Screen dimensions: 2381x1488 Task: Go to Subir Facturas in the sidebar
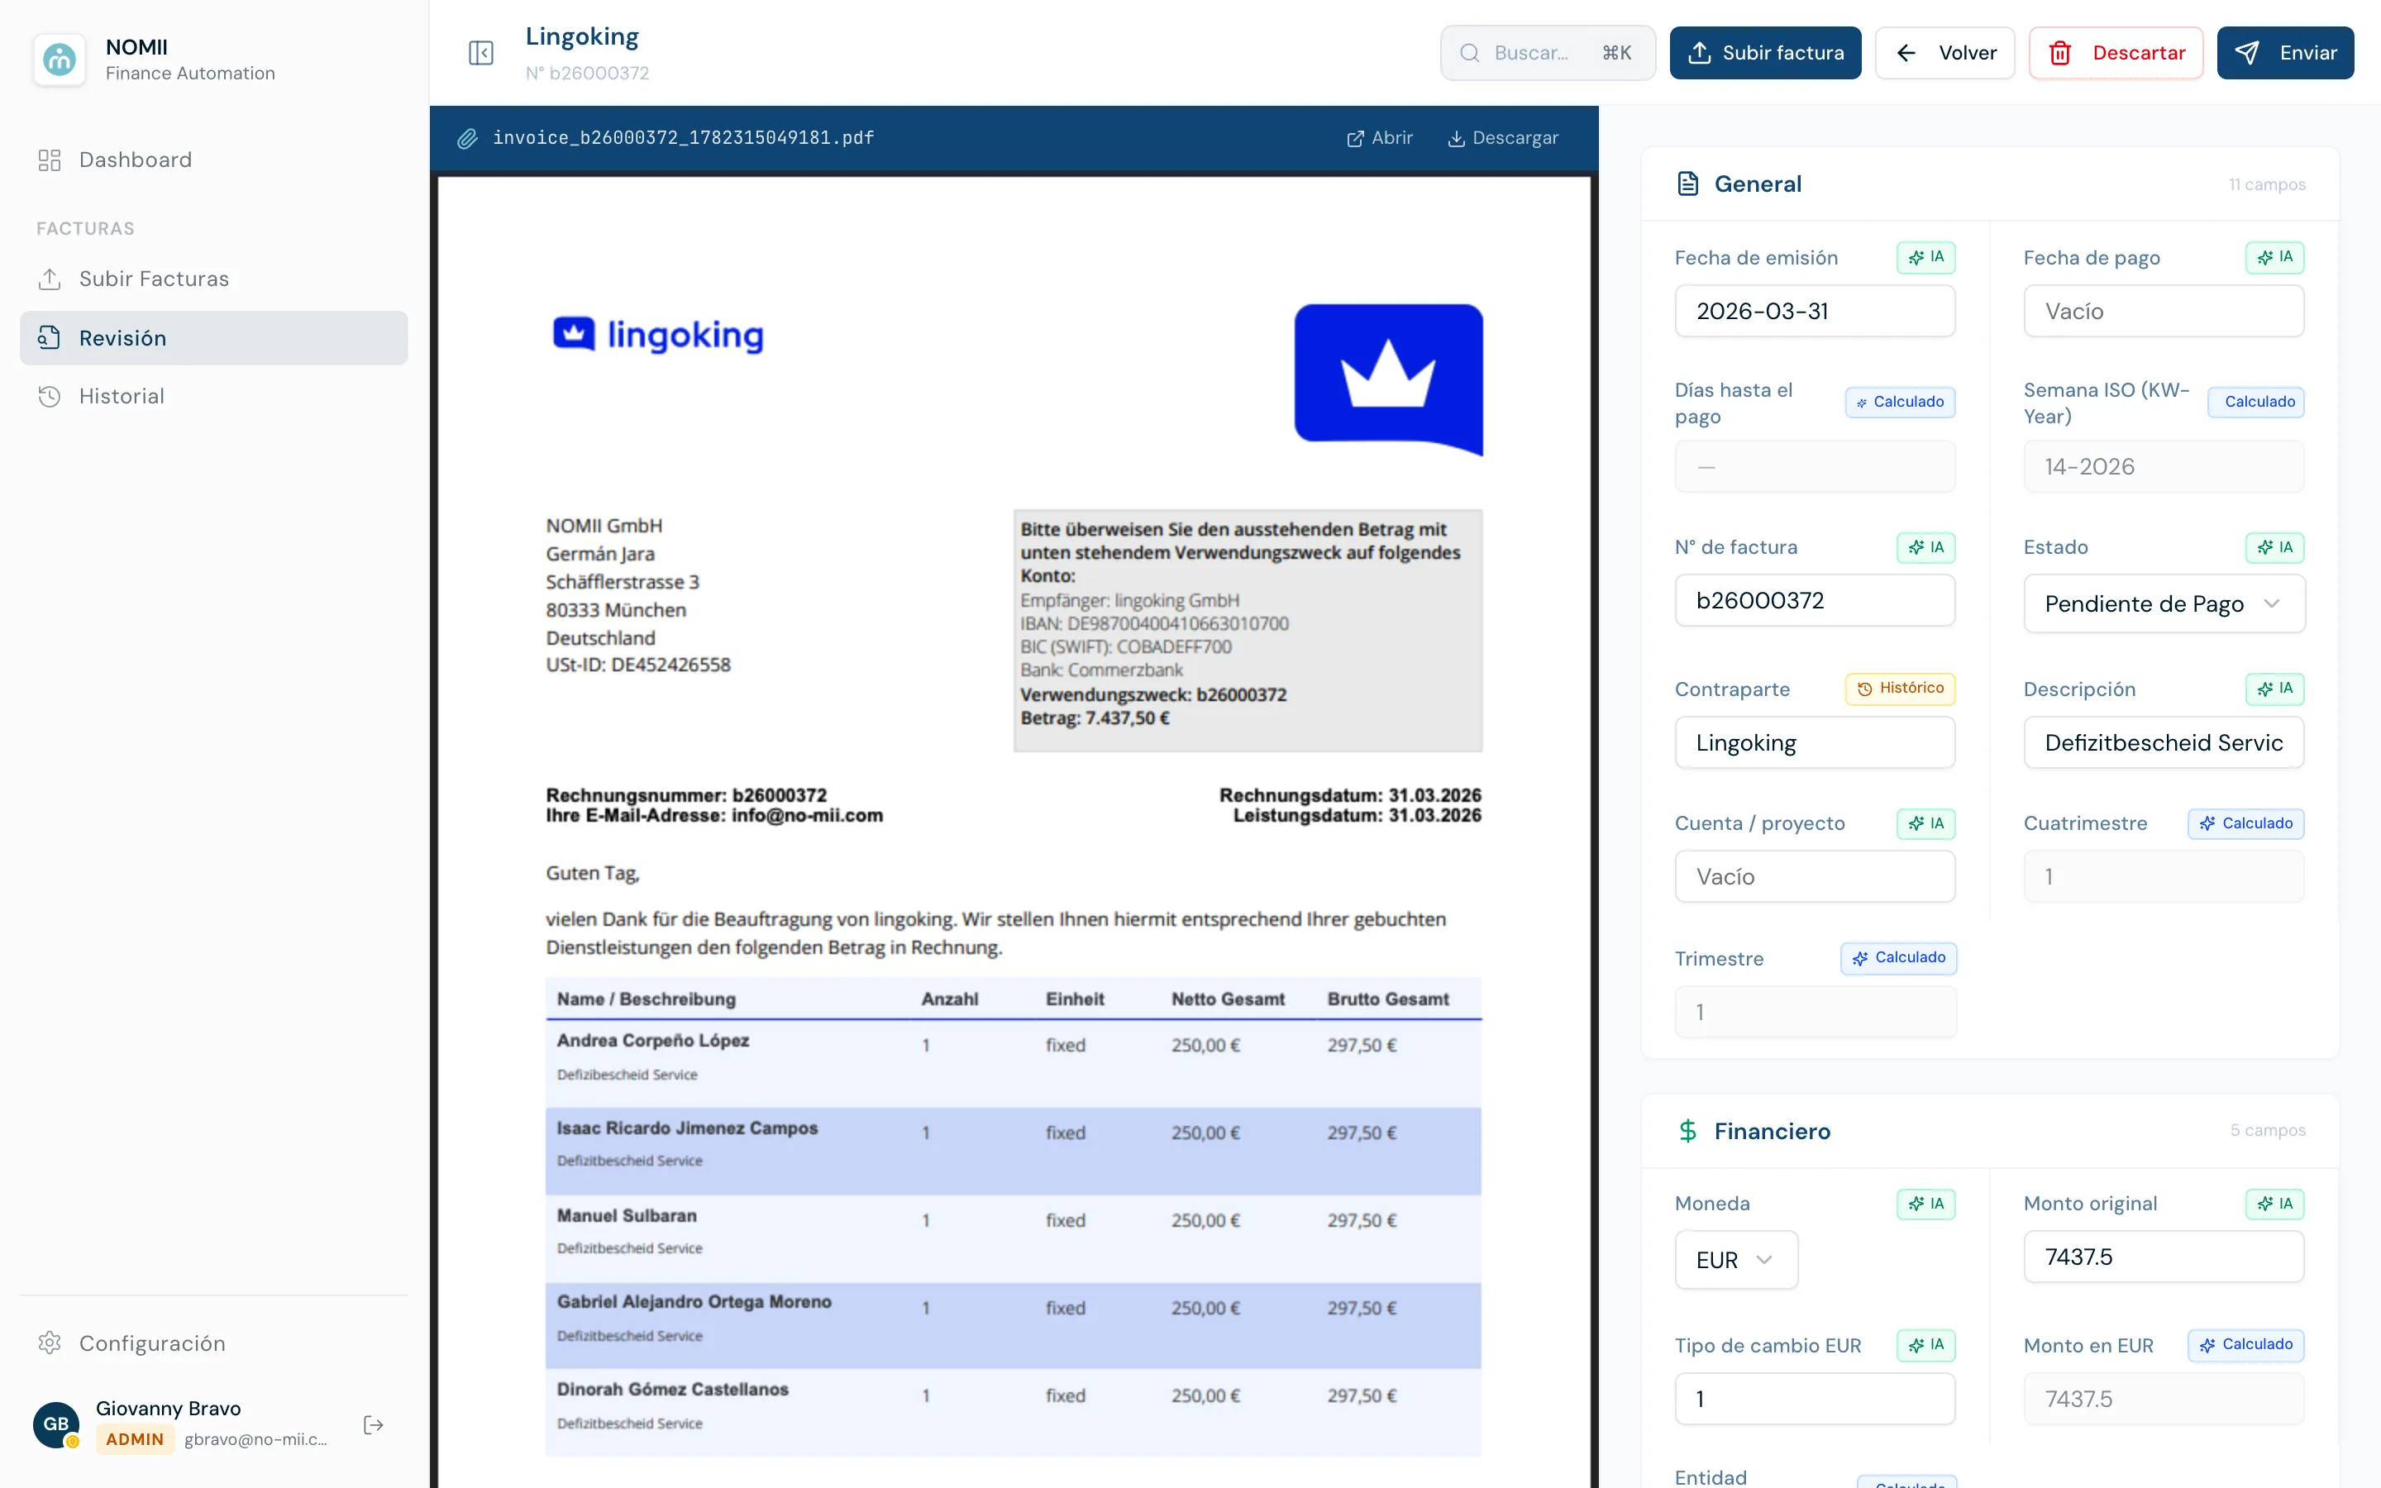tap(213, 279)
